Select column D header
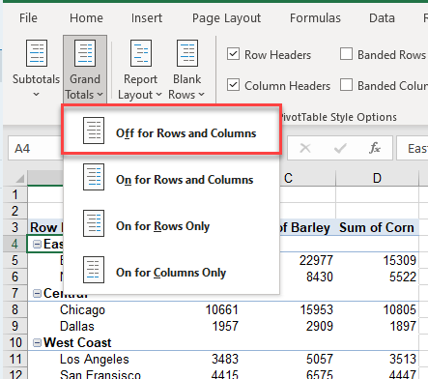 377,178
